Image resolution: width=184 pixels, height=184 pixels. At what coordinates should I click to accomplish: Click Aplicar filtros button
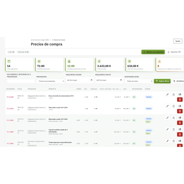(x=162, y=81)
